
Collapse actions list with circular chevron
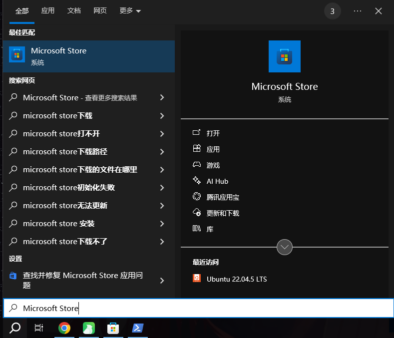click(x=285, y=247)
